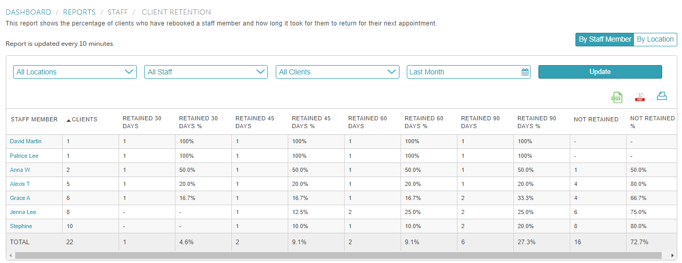This screenshot has height=263, width=682.
Task: Sort by Clients column header
Action: tap(85, 119)
